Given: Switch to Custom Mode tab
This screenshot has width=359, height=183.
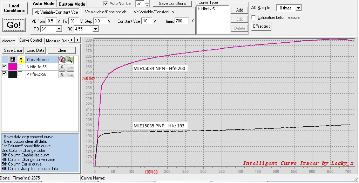Looking at the screenshot, I should tap(72, 4).
